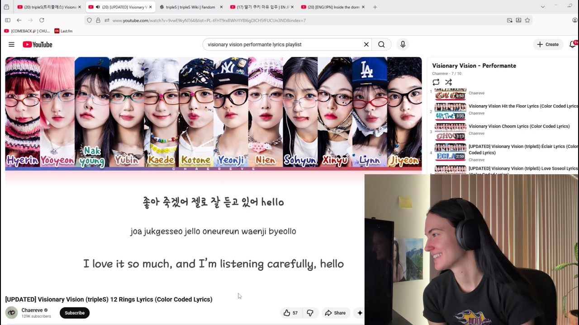Open the COMEBACK CHU bookmark
The height and width of the screenshot is (325, 579).
click(x=27, y=31)
